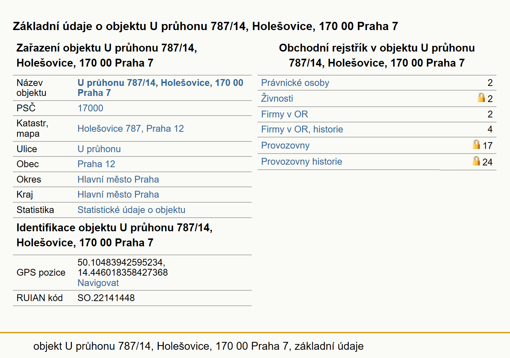
Task: Open Holešovice 787, Praha 12 cadastre link
Action: [x=131, y=129]
